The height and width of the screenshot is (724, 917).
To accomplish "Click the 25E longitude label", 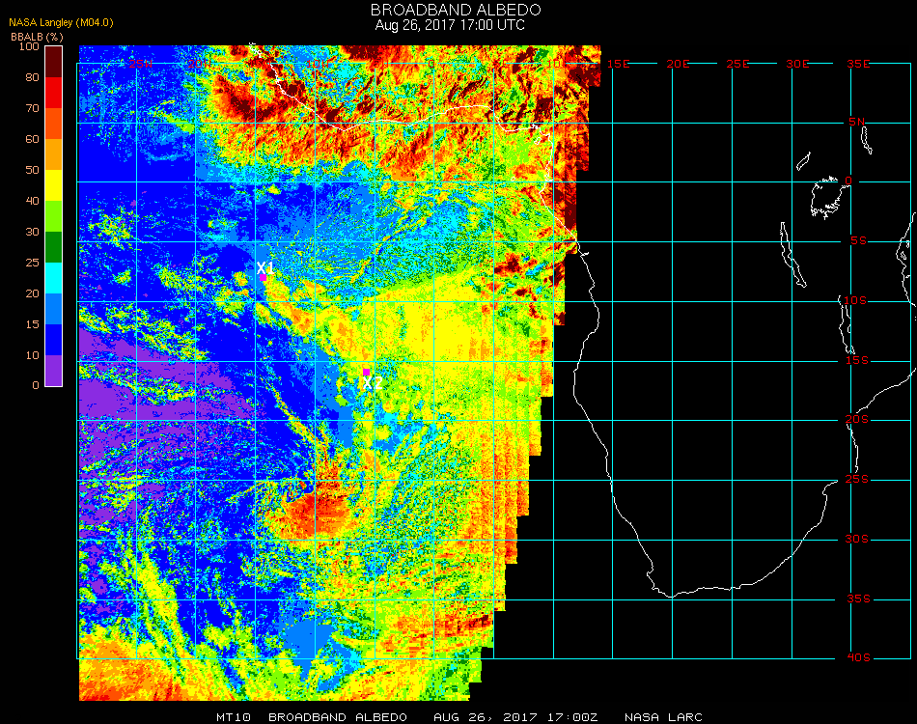I will coord(737,64).
